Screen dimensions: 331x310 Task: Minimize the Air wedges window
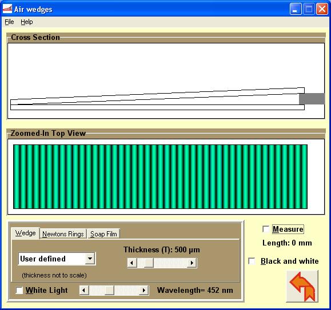pyautogui.click(x=296, y=9)
